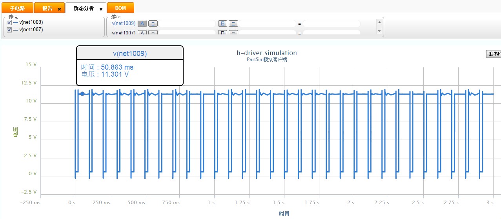Click the chart title h-driver simulation
Image resolution: width=501 pixels, height=219 pixels.
[267, 53]
